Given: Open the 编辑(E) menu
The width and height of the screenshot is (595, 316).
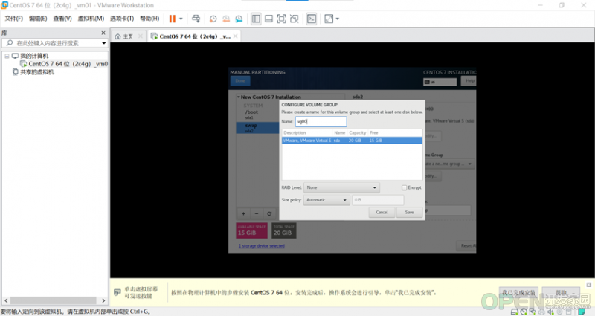Looking at the screenshot, I should [x=38, y=19].
